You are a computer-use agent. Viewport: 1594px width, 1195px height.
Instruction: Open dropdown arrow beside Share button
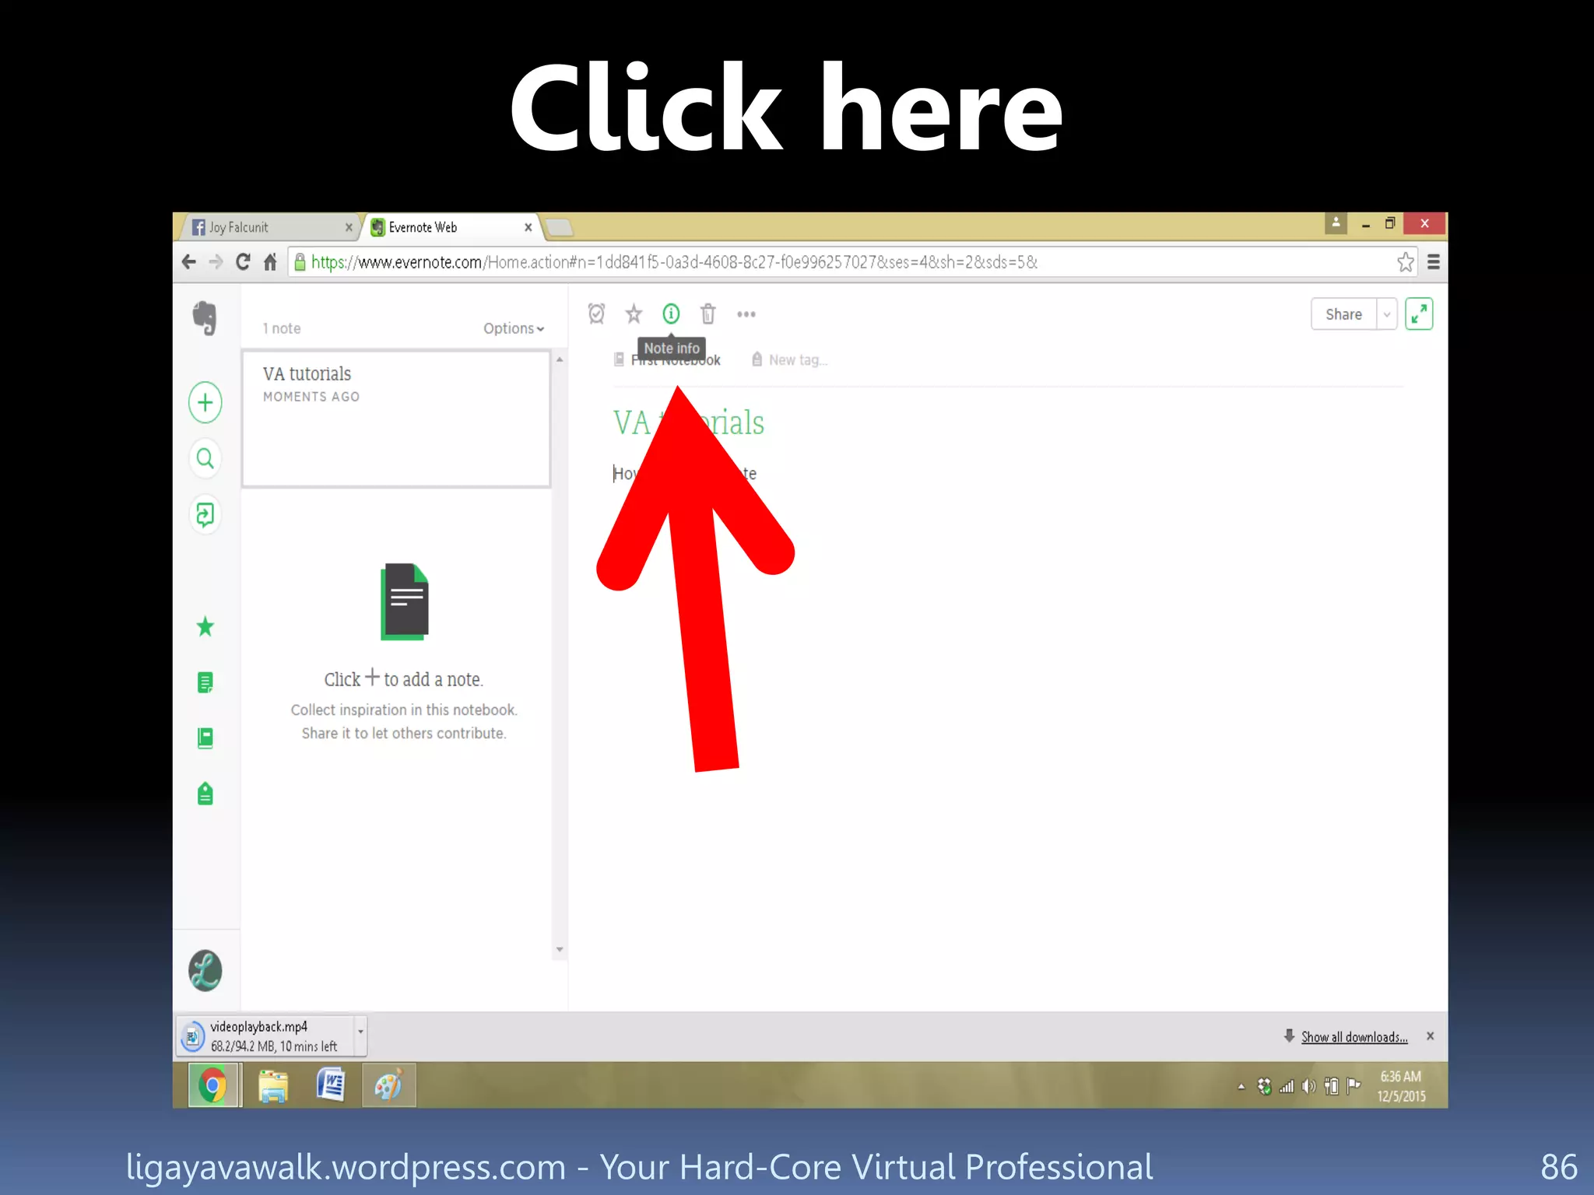[1387, 314]
